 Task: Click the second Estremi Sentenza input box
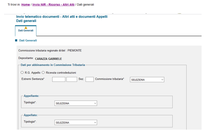[72, 79]
